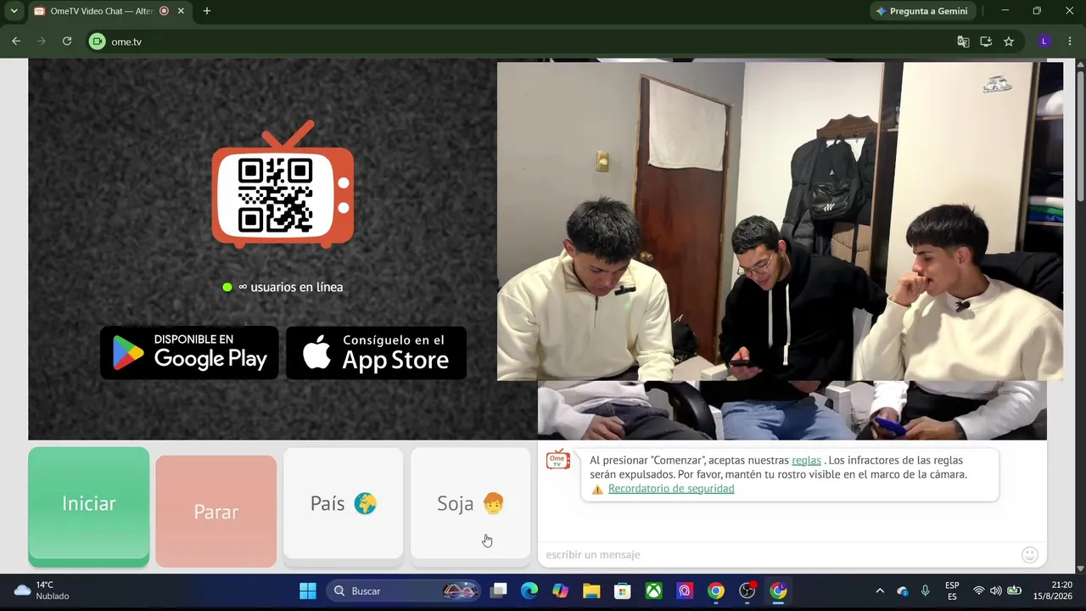Click the emoji smiley in message box
Image resolution: width=1086 pixels, height=611 pixels.
point(1030,555)
